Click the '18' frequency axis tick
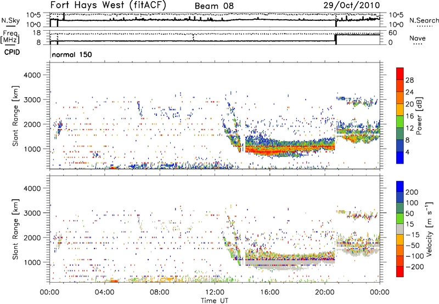Image resolution: width=439 pixels, height=304 pixels. (36, 33)
